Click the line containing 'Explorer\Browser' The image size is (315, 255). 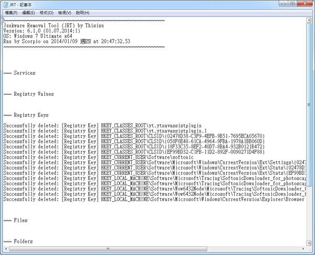pyautogui.click(x=154, y=199)
